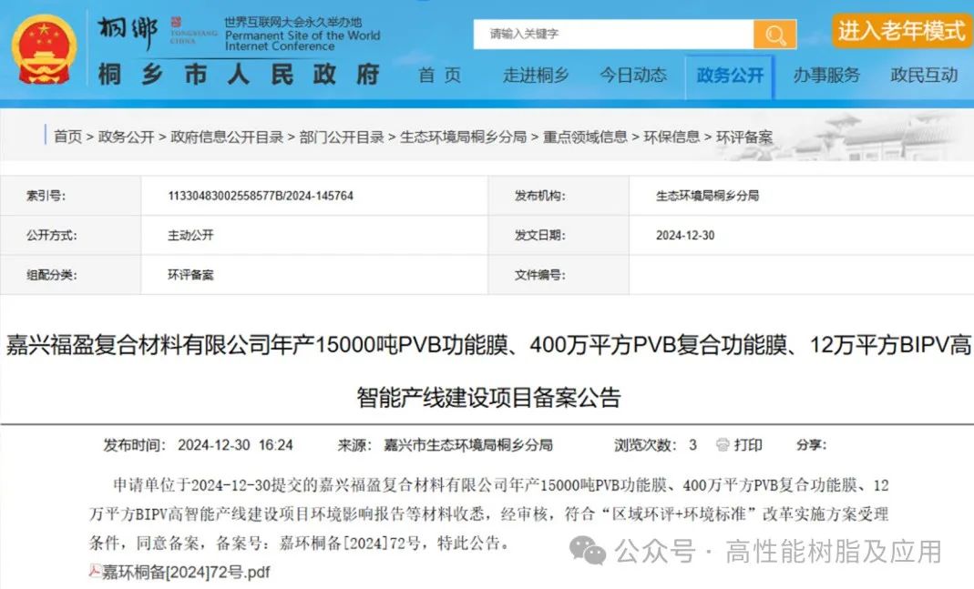Click the 浏览次数 3 view count

pos(655,445)
